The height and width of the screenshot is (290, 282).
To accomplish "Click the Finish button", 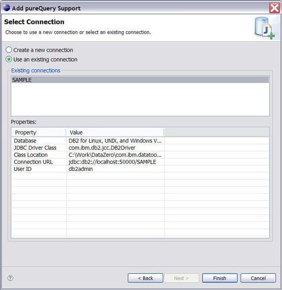I will 219,278.
